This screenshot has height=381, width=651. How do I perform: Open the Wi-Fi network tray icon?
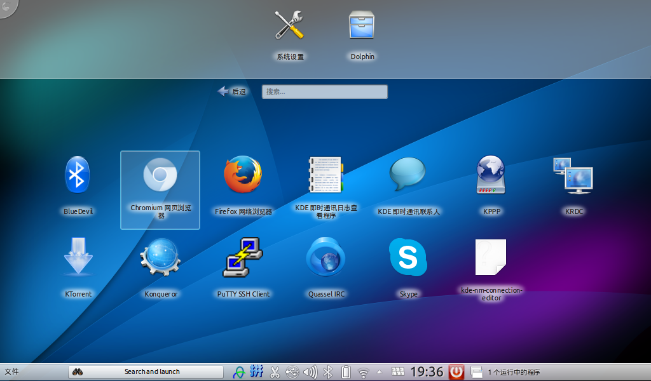[364, 373]
